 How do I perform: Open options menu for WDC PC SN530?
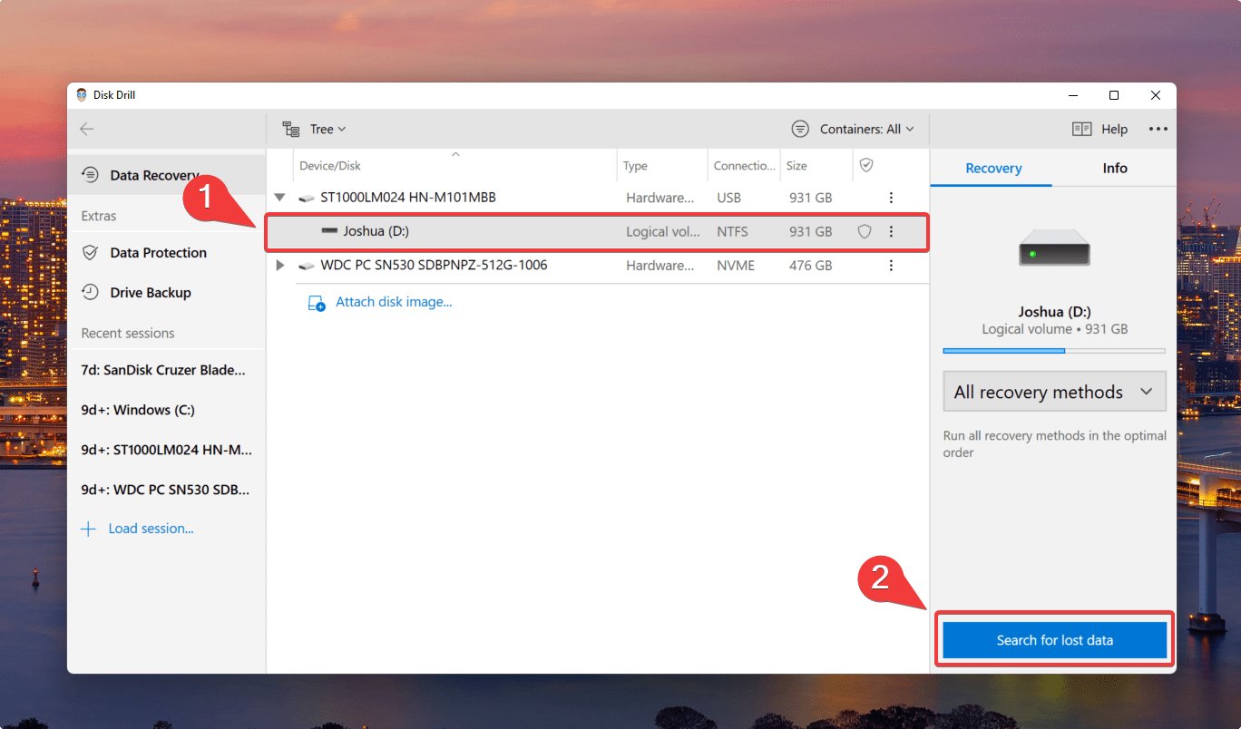[891, 266]
